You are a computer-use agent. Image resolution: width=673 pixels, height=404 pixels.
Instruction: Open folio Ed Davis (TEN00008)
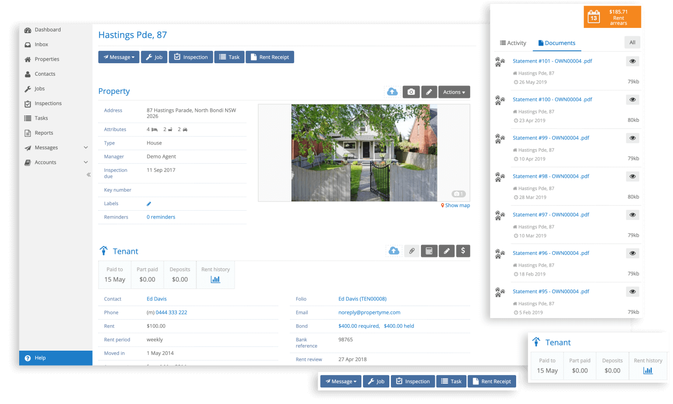coord(362,299)
